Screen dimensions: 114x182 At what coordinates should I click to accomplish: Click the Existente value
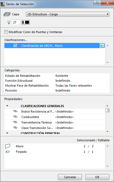tap(62, 76)
